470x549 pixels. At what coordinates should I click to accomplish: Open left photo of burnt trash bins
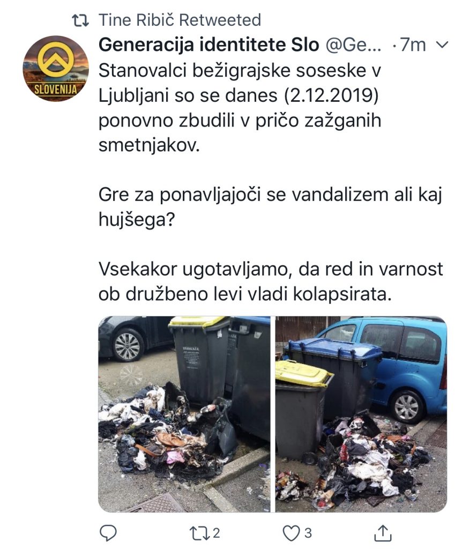(x=184, y=414)
